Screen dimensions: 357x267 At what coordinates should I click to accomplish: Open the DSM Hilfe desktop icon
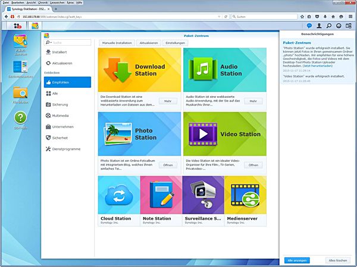click(20, 120)
